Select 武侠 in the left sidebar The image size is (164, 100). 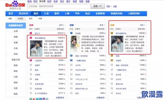pyautogui.click(x=16, y=54)
